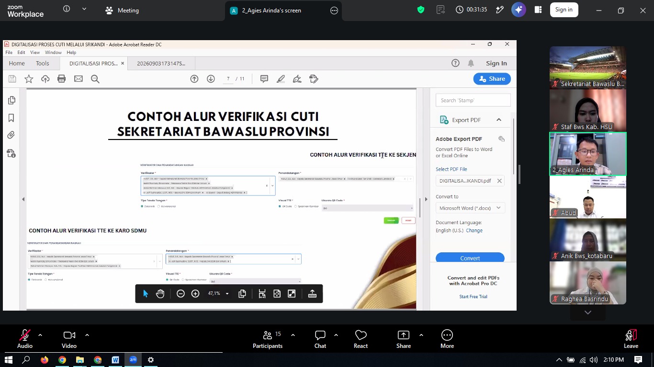Open the Window menu in Acrobat
This screenshot has height=367, width=654.
(53, 53)
